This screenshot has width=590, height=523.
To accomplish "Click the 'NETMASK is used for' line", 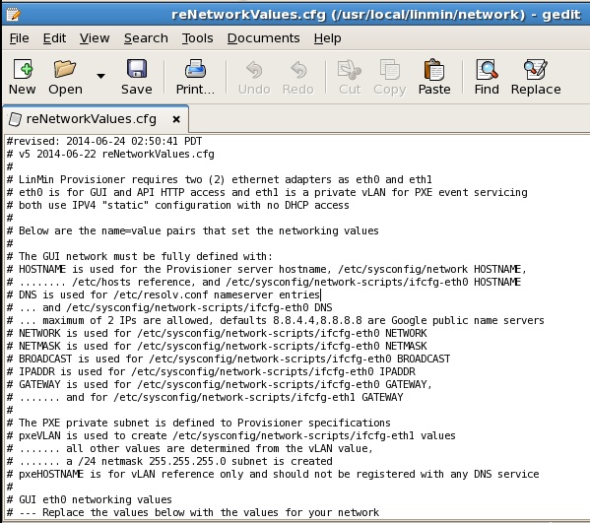I will click(217, 346).
